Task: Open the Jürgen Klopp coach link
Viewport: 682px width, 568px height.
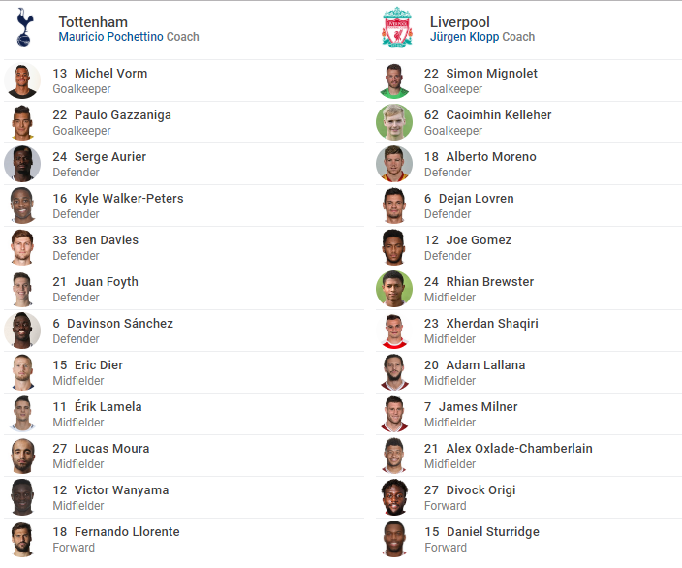Action: pos(464,37)
